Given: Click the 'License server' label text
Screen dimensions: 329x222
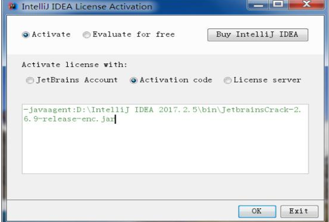Looking at the screenshot, I should [x=267, y=80].
